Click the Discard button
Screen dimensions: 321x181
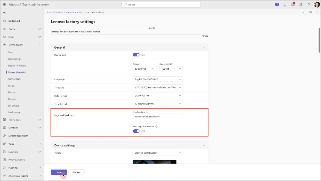tap(77, 172)
